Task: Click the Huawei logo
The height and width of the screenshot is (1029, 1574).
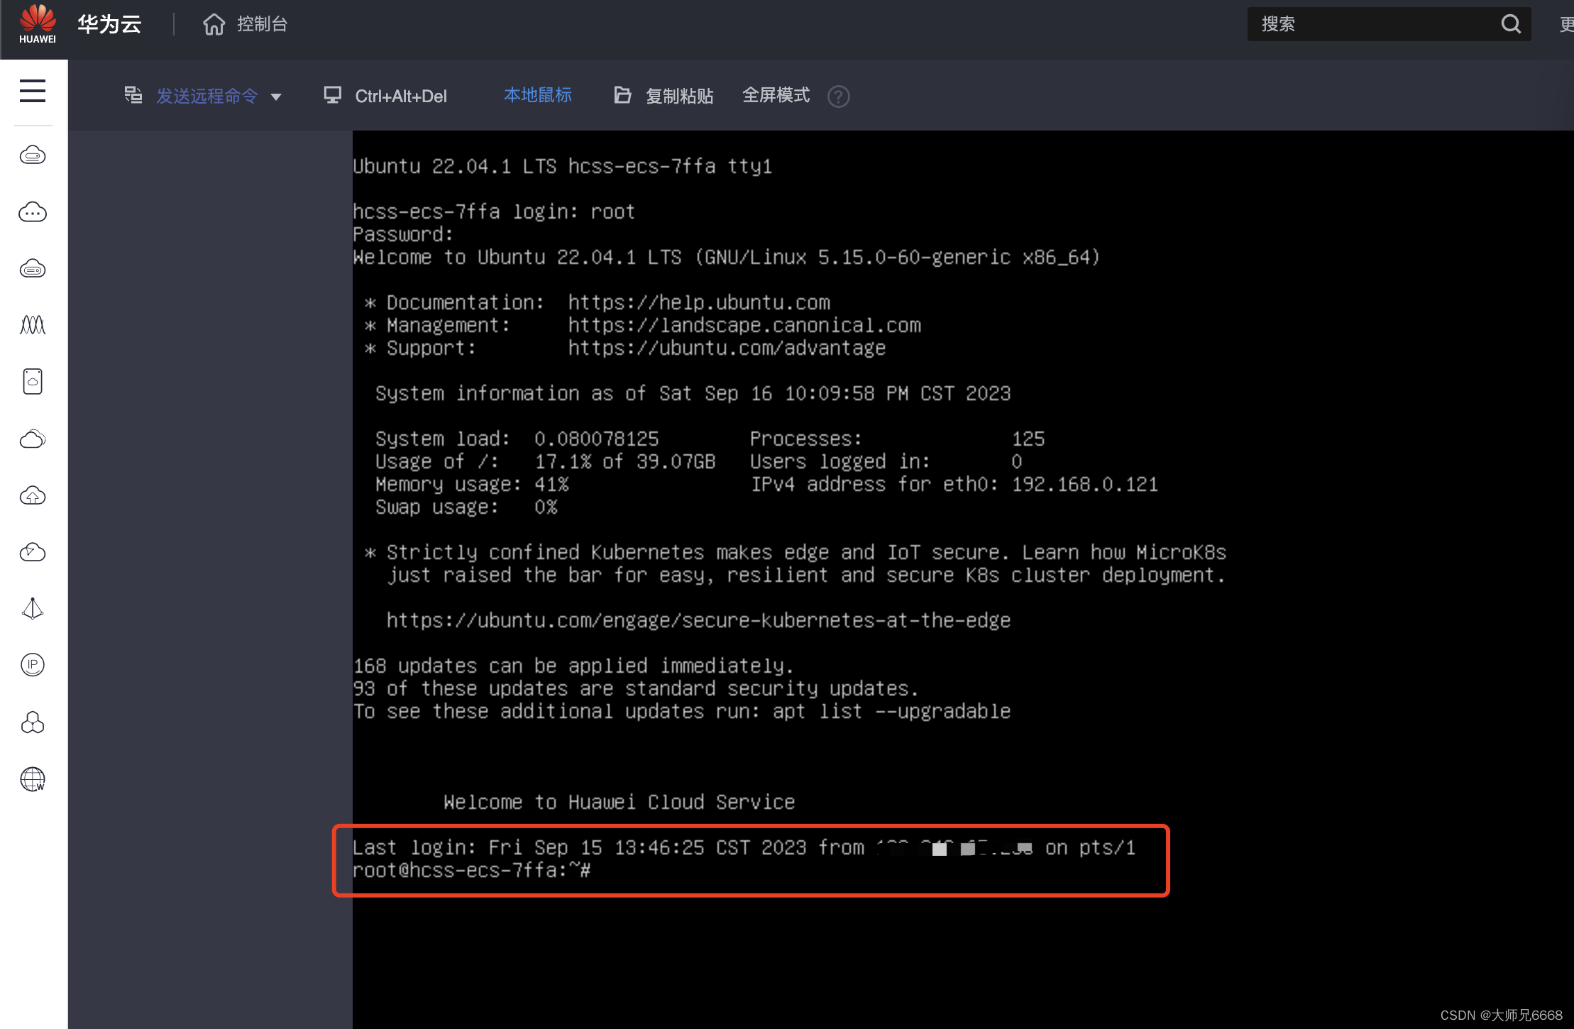Action: [x=38, y=24]
